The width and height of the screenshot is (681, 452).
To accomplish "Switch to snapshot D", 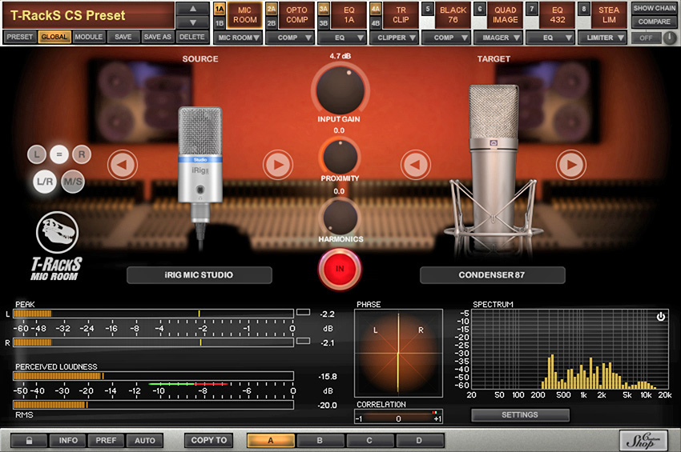I will [x=419, y=440].
